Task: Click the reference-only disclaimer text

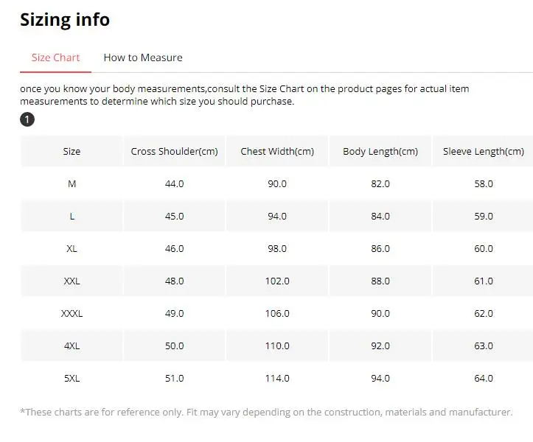Action: (266, 412)
